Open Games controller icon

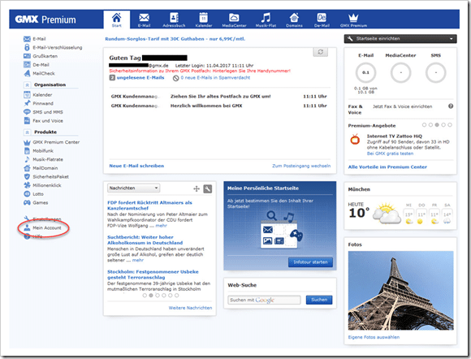click(27, 203)
